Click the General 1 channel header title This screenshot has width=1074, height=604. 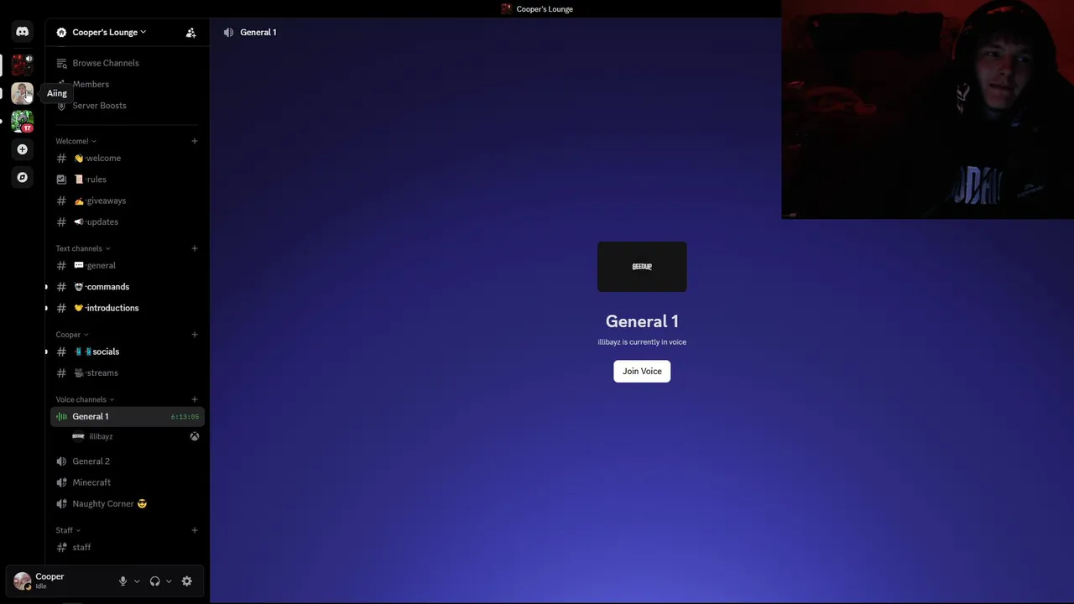(x=258, y=32)
